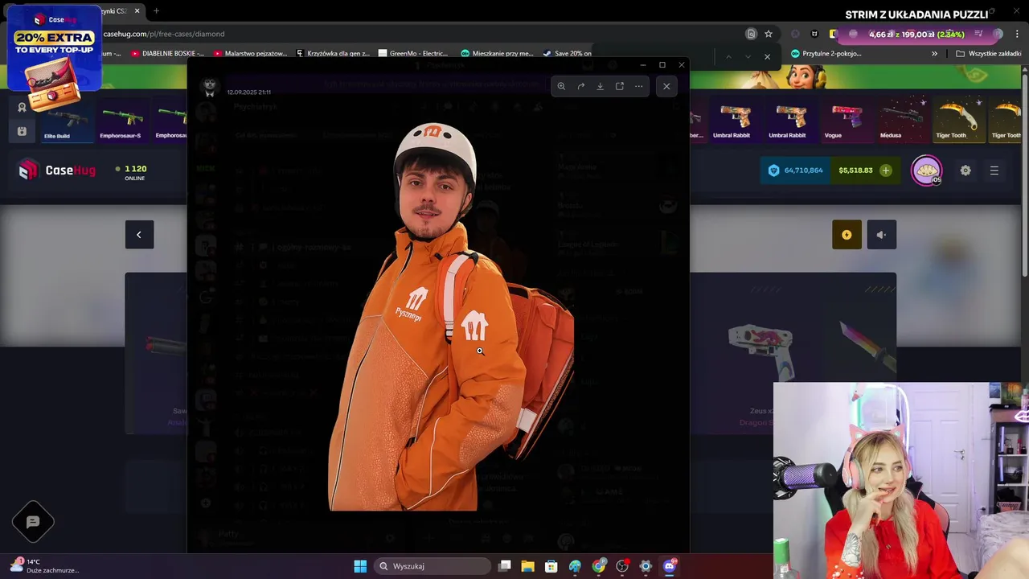
Task: Open Save 20% on Steam bookmark
Action: [x=568, y=53]
